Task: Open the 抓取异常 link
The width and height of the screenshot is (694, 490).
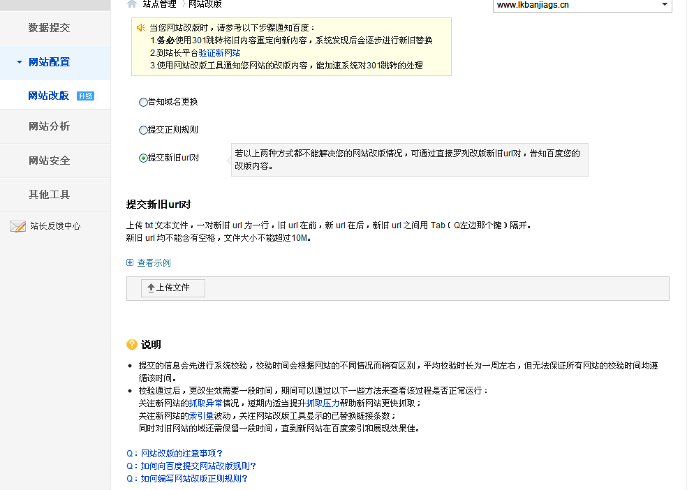Action: pos(206,403)
